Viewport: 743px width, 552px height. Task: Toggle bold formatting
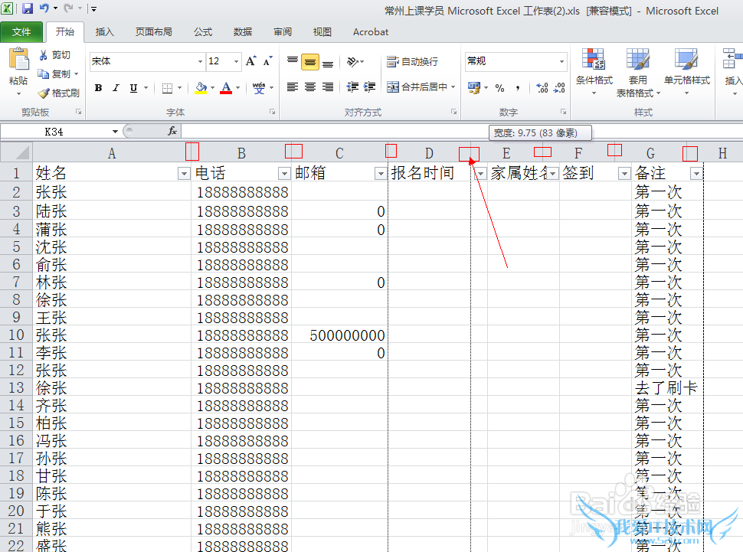coord(98,88)
